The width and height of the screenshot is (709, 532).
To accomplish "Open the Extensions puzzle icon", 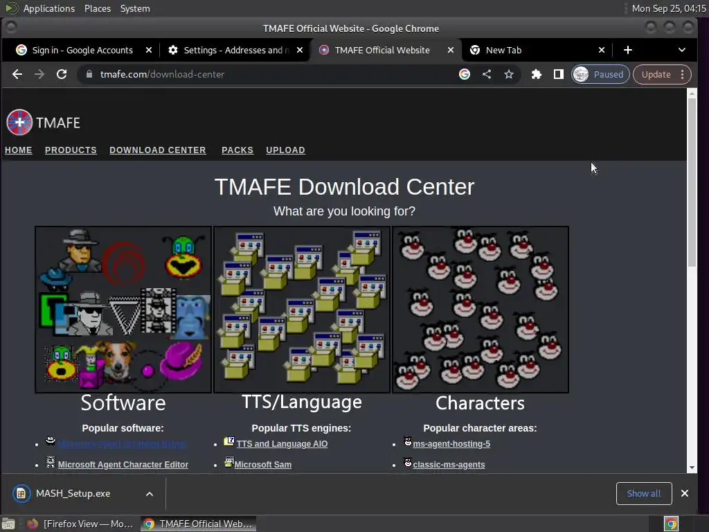I will pos(537,74).
